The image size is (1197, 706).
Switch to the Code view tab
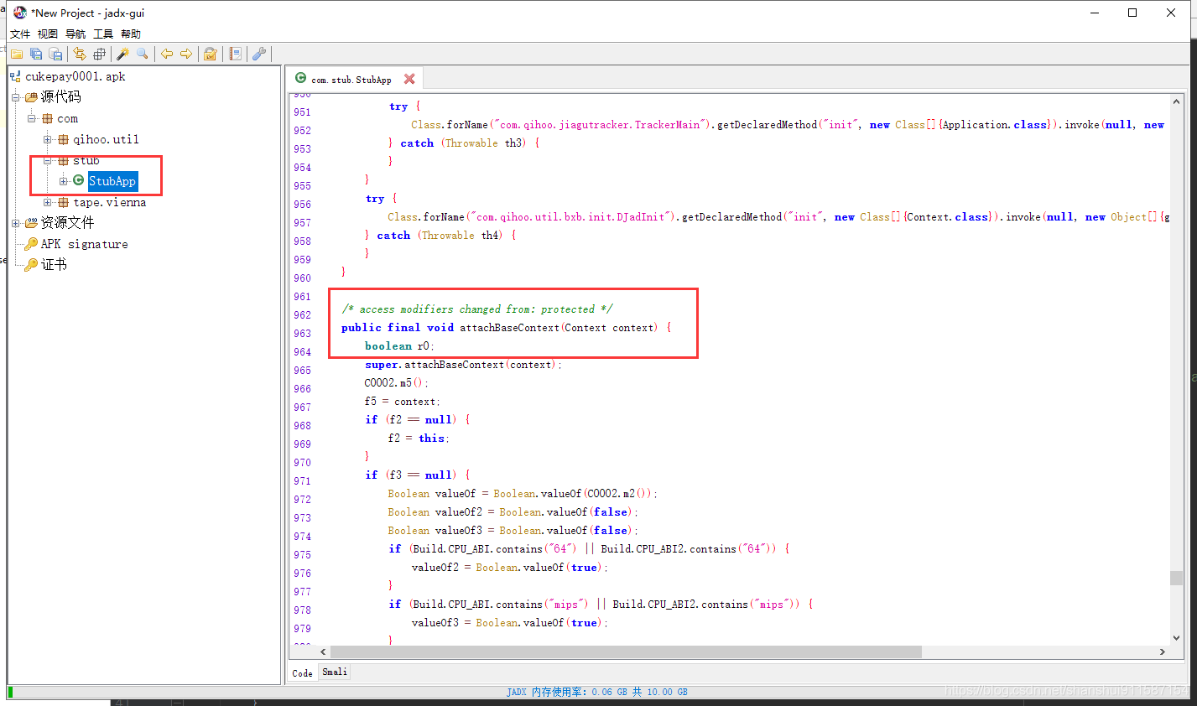[303, 672]
